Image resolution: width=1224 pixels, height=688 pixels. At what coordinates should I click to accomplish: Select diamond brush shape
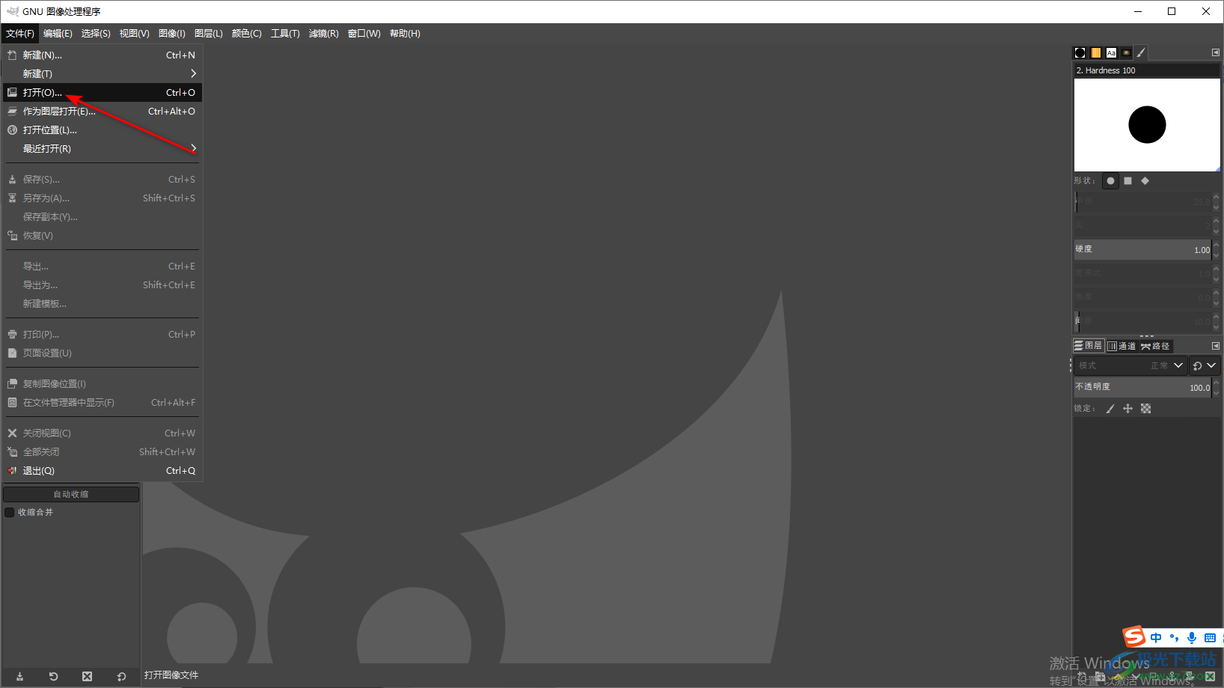1145,180
